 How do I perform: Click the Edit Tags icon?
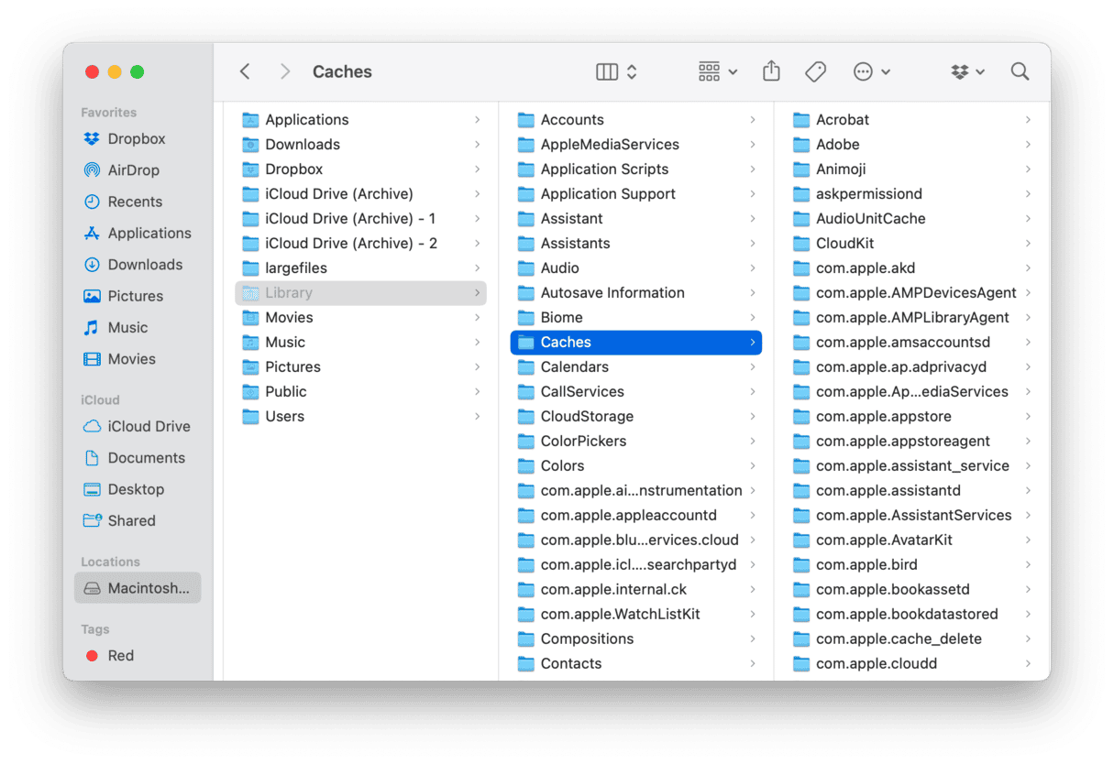(815, 71)
